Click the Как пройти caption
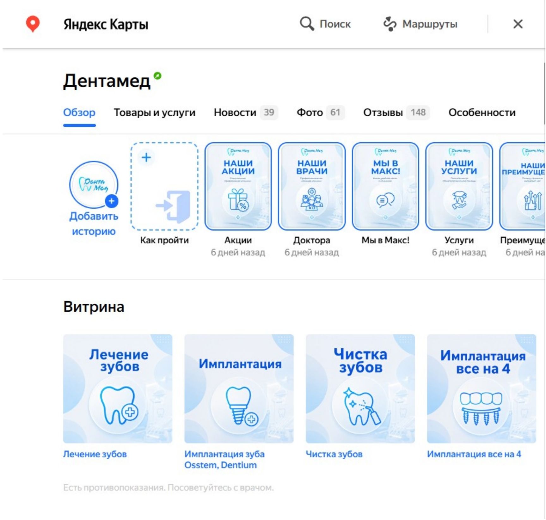This screenshot has width=546, height=520. 164,240
